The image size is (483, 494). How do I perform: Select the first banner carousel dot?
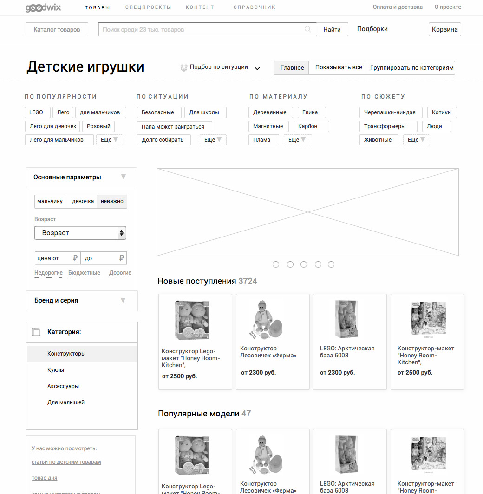[x=276, y=264]
